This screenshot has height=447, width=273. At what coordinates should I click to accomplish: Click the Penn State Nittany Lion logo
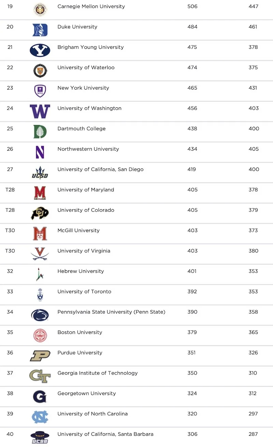[40, 315]
